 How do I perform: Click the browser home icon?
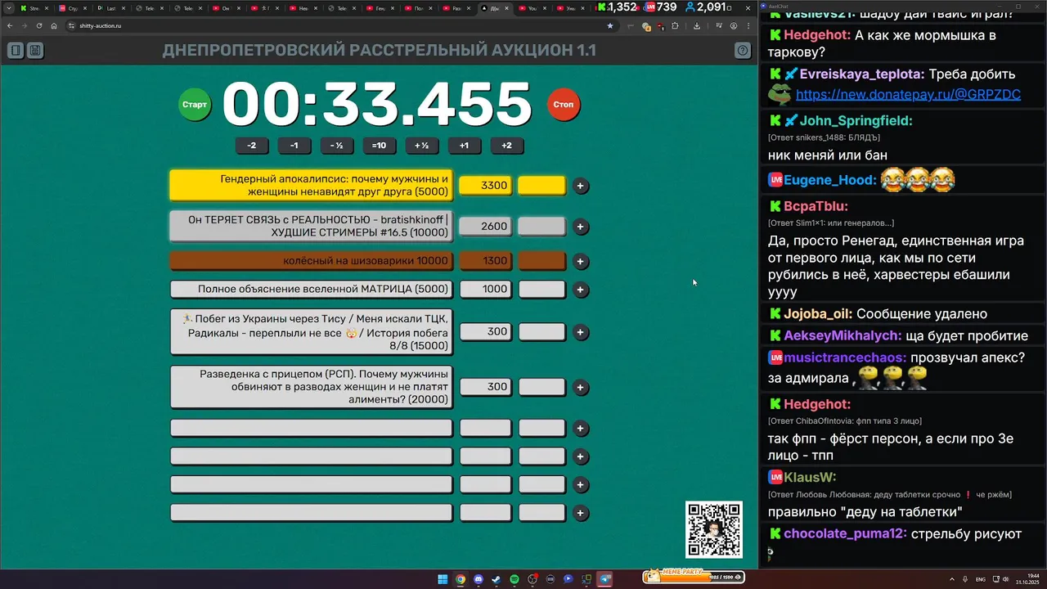(x=54, y=25)
